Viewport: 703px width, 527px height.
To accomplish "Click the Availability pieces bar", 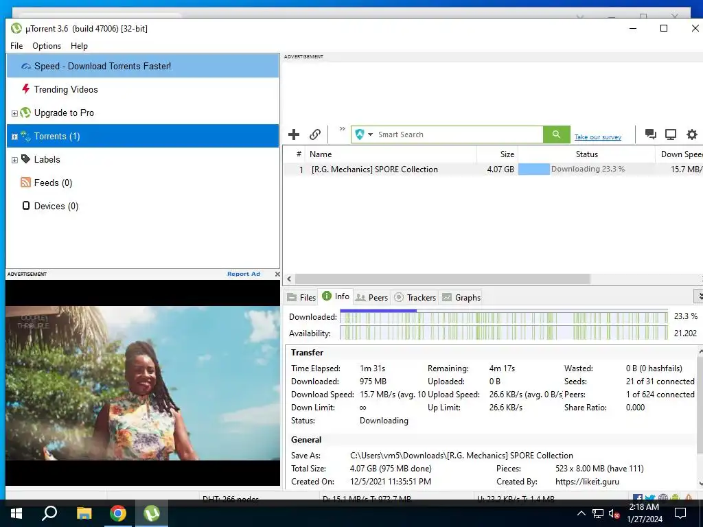I will coord(504,333).
